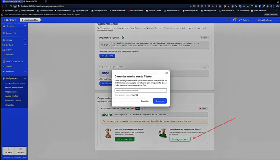The image size is (280, 160).
Task: Open the Completar 1/17 progress item
Action: pyautogui.click(x=14, y=26)
